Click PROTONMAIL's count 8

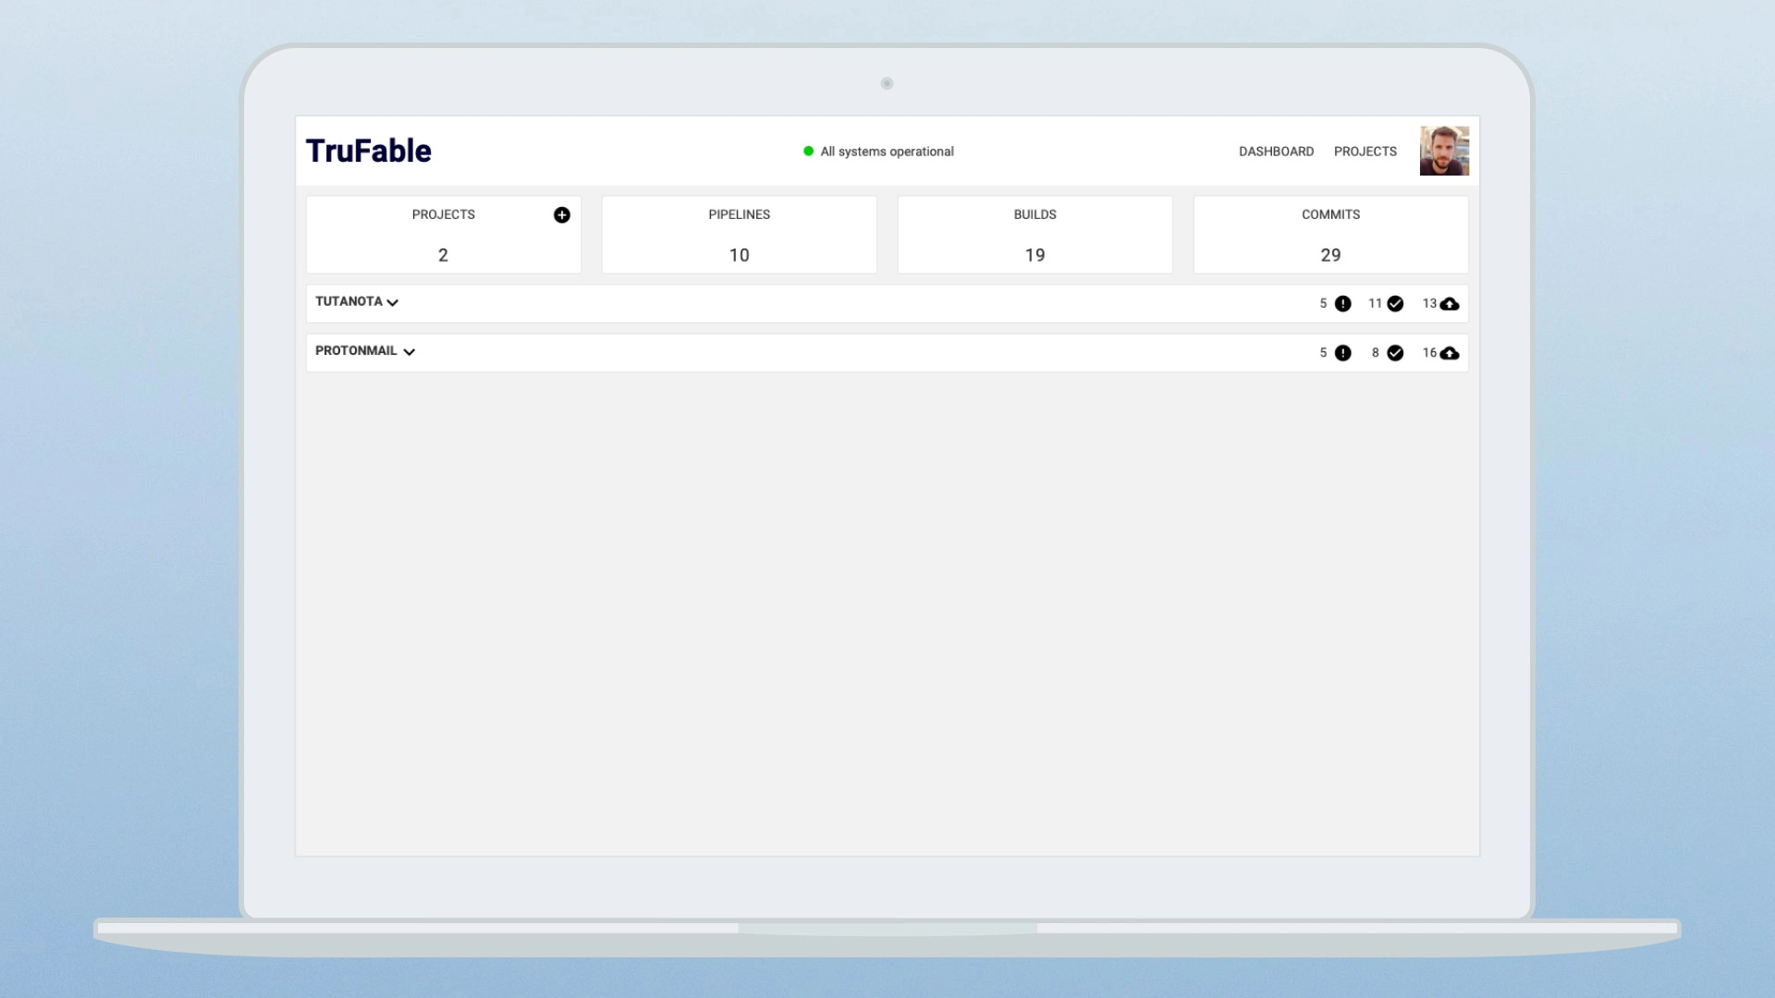click(1376, 352)
